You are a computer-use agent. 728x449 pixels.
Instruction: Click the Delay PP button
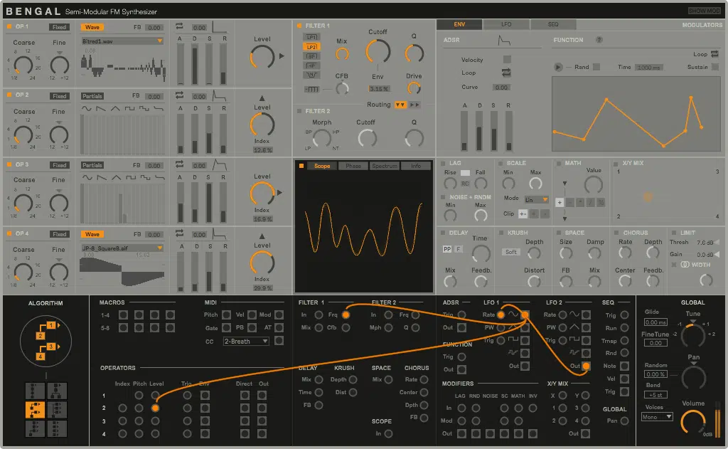click(447, 249)
